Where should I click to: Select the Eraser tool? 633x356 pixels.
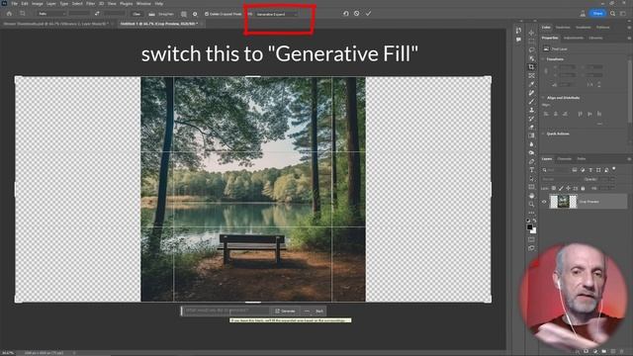[531, 128]
